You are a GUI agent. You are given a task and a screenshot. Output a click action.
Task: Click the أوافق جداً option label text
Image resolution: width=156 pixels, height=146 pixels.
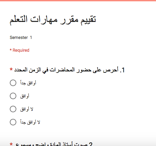[x=28, y=83]
